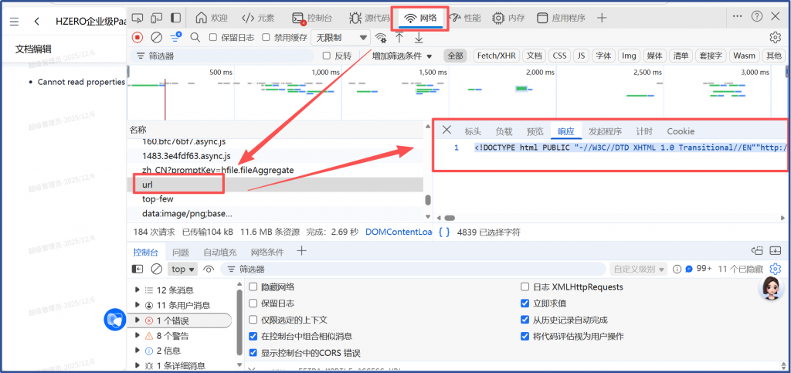This screenshot has height=373, width=791.
Task: Close the request details panel
Action: point(446,130)
